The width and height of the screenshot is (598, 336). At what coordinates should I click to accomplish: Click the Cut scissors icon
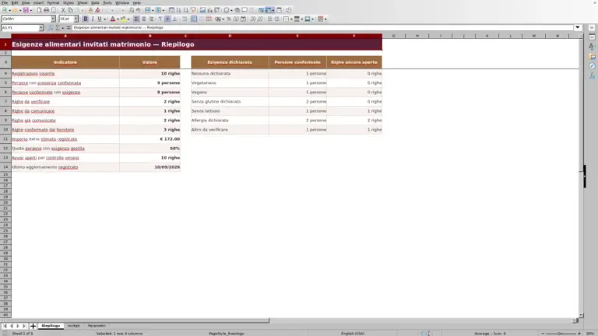[63, 10]
